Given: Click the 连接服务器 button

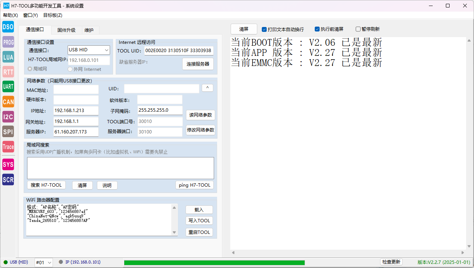Looking at the screenshot, I should pos(198,64).
